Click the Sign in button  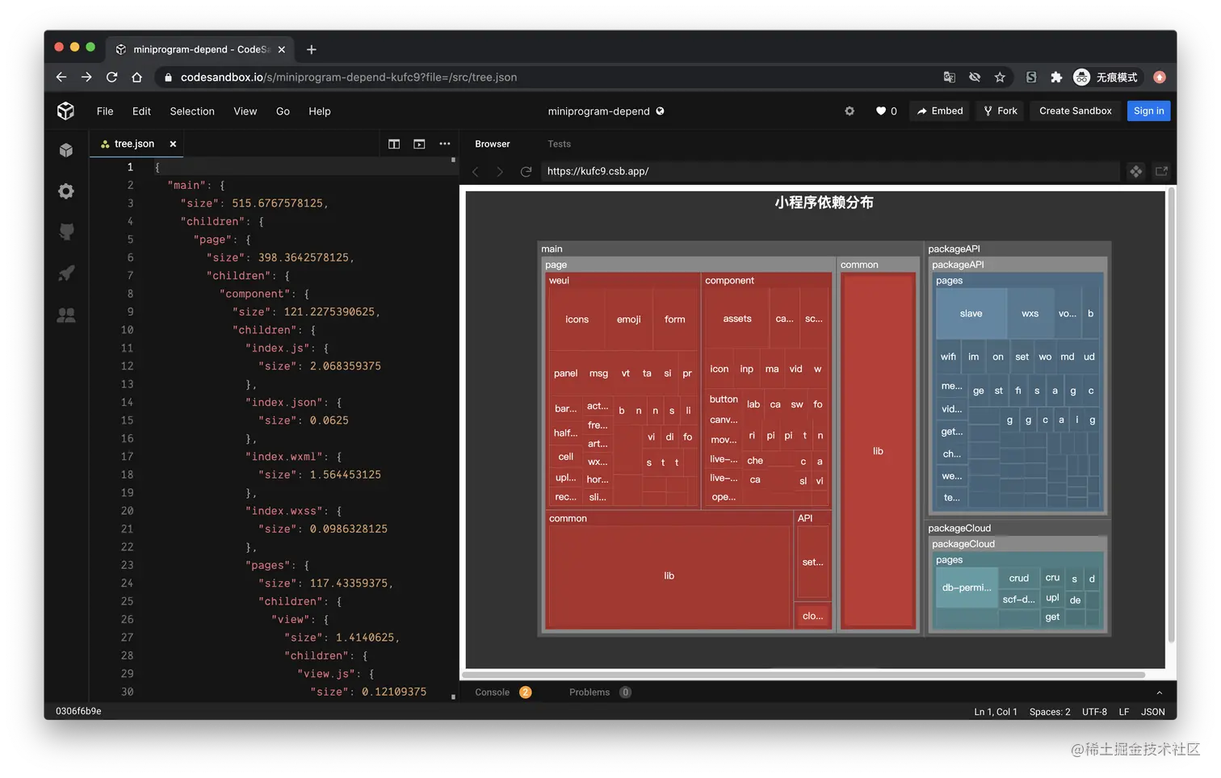[x=1148, y=111]
